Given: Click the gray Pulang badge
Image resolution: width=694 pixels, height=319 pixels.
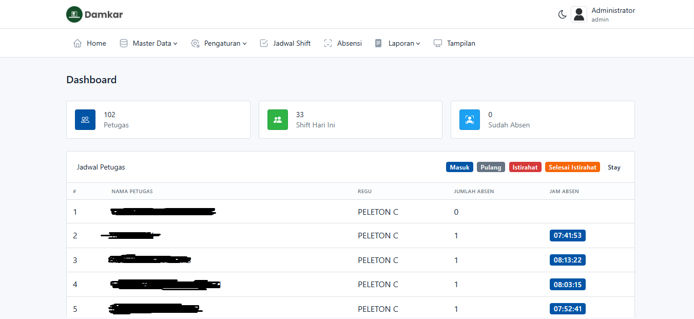Looking at the screenshot, I should click(491, 167).
